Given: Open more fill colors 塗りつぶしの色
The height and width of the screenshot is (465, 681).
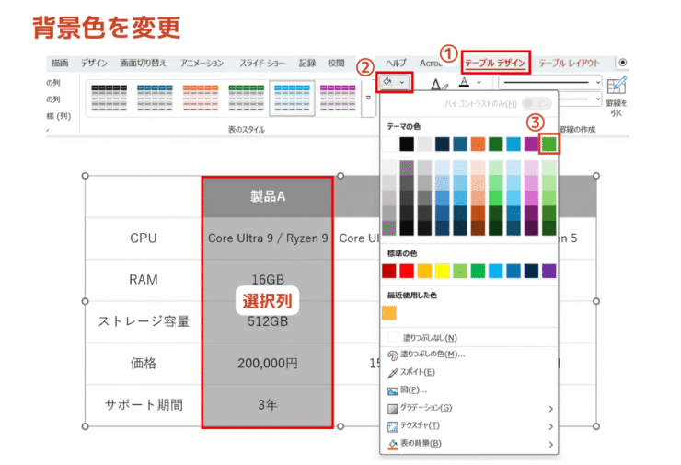Looking at the screenshot, I should (x=431, y=355).
